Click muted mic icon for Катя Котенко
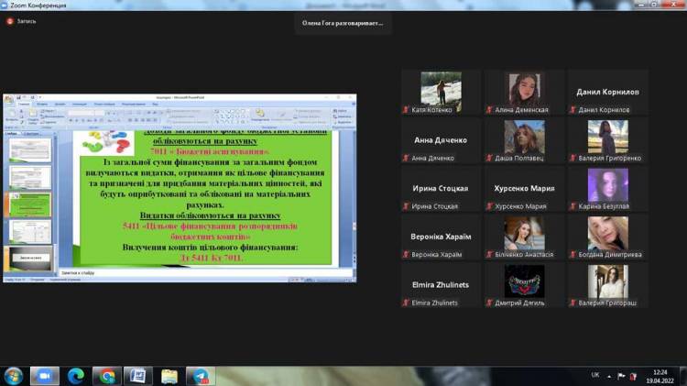Viewport: 687px width, 386px height. coord(407,109)
